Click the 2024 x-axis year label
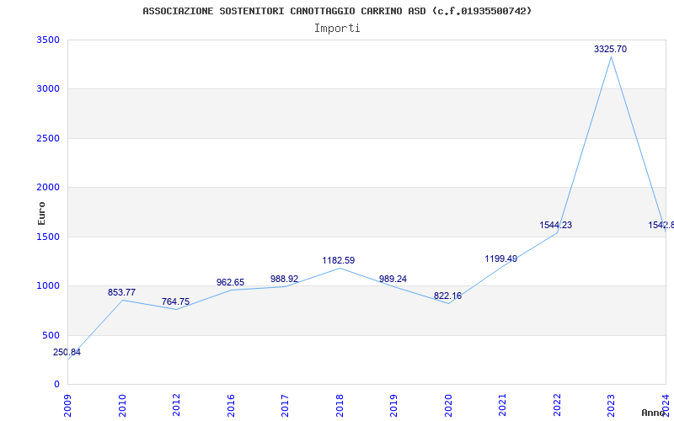Image resolution: width=674 pixels, height=421 pixels. click(x=666, y=406)
